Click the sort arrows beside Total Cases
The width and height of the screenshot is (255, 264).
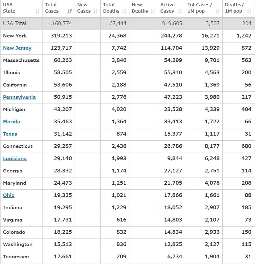[x=70, y=11]
